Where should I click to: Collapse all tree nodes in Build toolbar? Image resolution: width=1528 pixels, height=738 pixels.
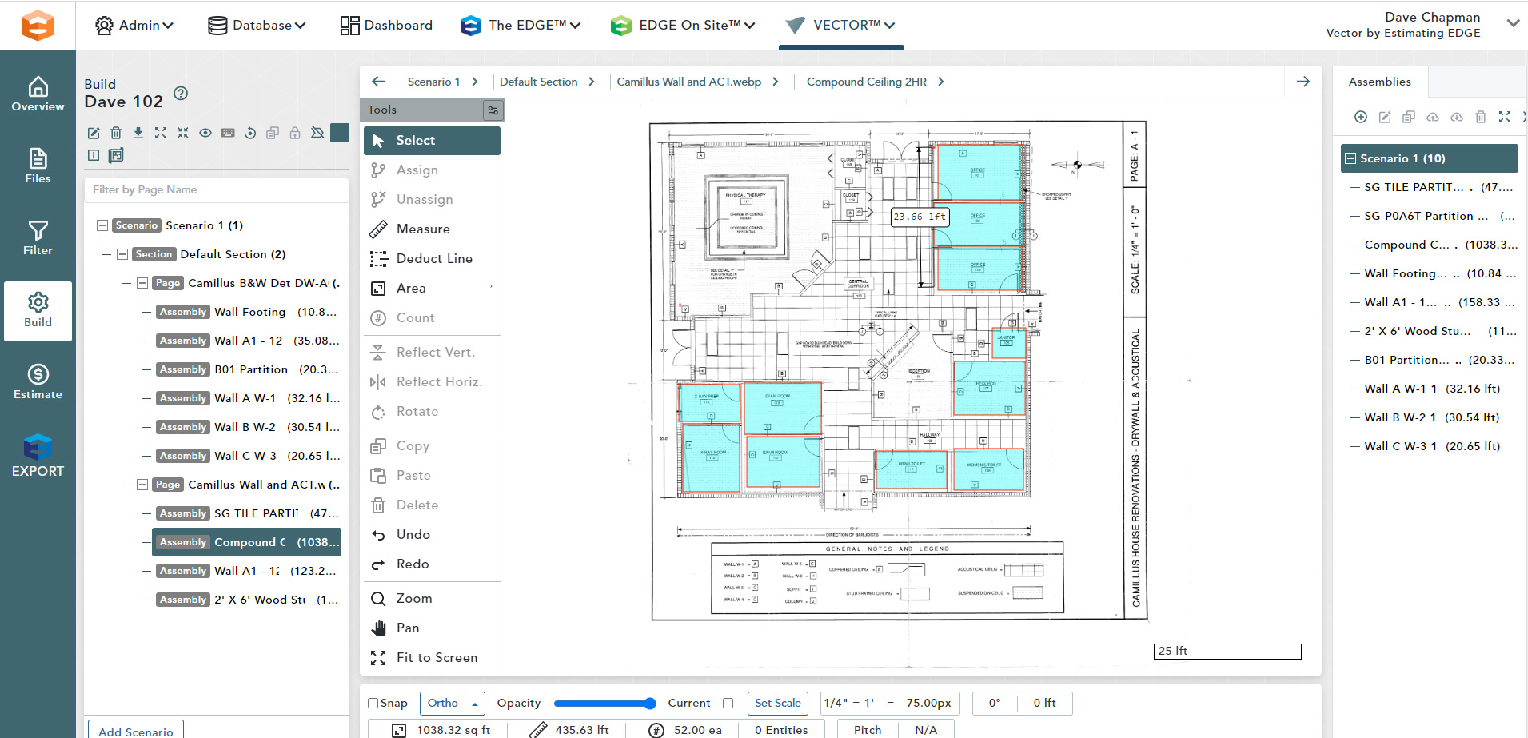(183, 133)
